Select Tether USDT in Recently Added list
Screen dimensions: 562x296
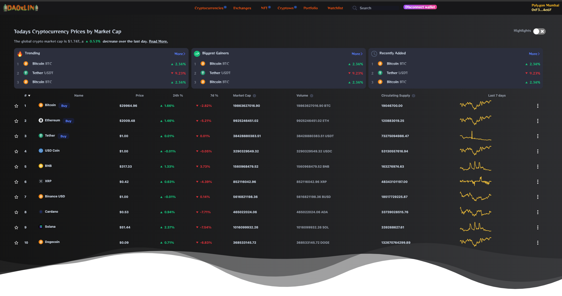(456, 73)
